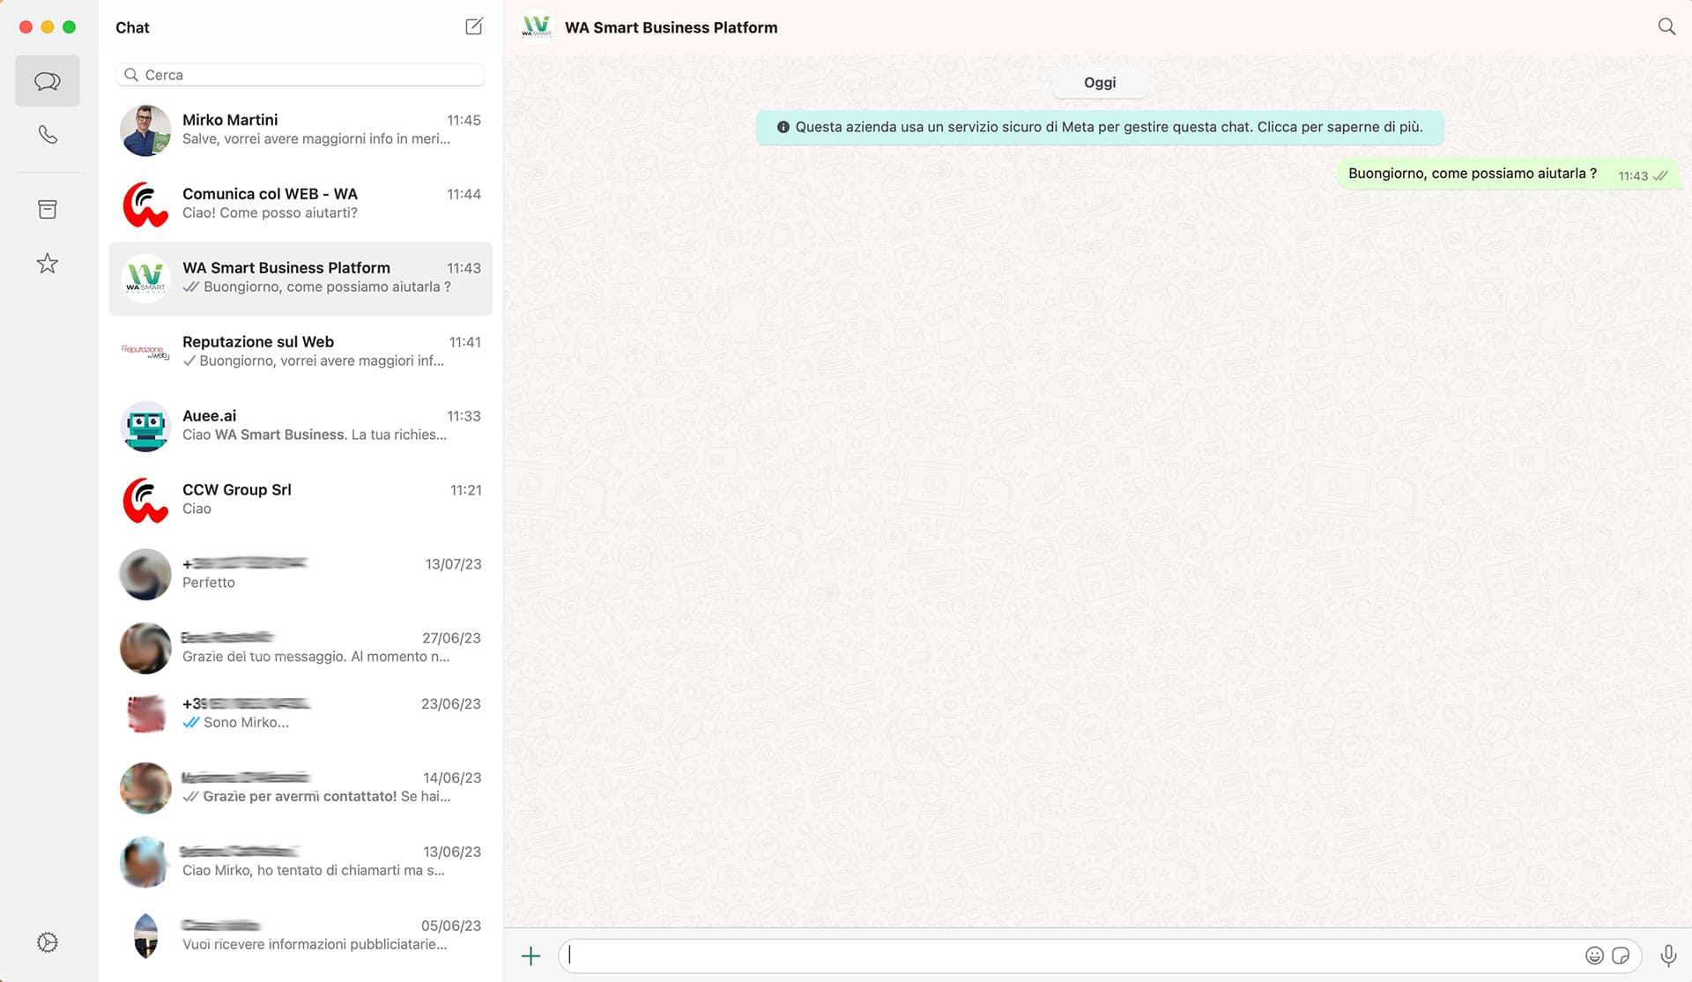Click the Meta secure service notice

pyautogui.click(x=1100, y=127)
